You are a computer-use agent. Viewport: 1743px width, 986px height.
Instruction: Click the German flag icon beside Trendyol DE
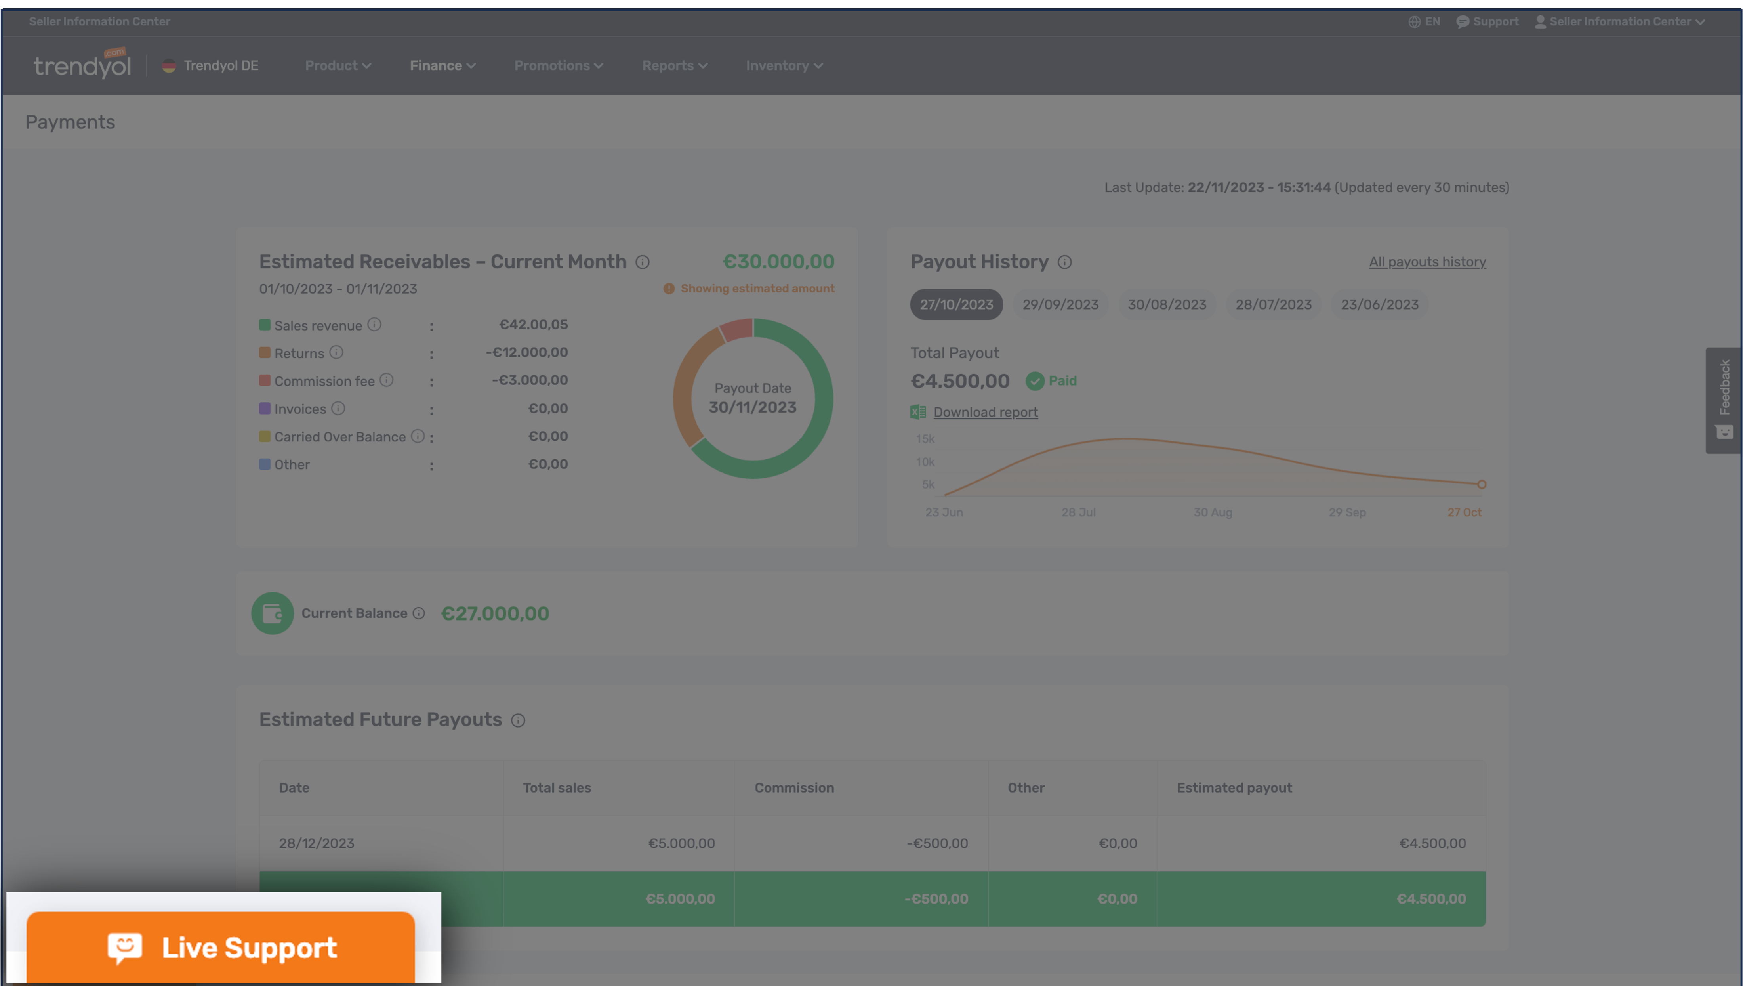pyautogui.click(x=169, y=66)
